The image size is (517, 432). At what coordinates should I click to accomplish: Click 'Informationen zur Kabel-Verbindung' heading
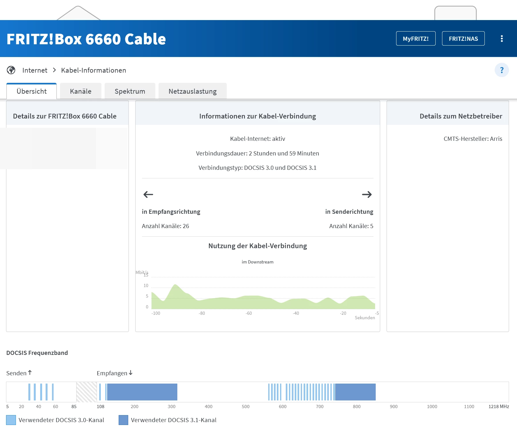pyautogui.click(x=258, y=116)
